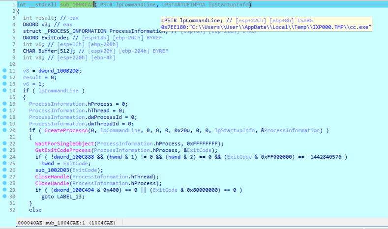The height and width of the screenshot is (229, 388).
Task: Set breakpoint dot at line 26
Action: tap(4, 170)
